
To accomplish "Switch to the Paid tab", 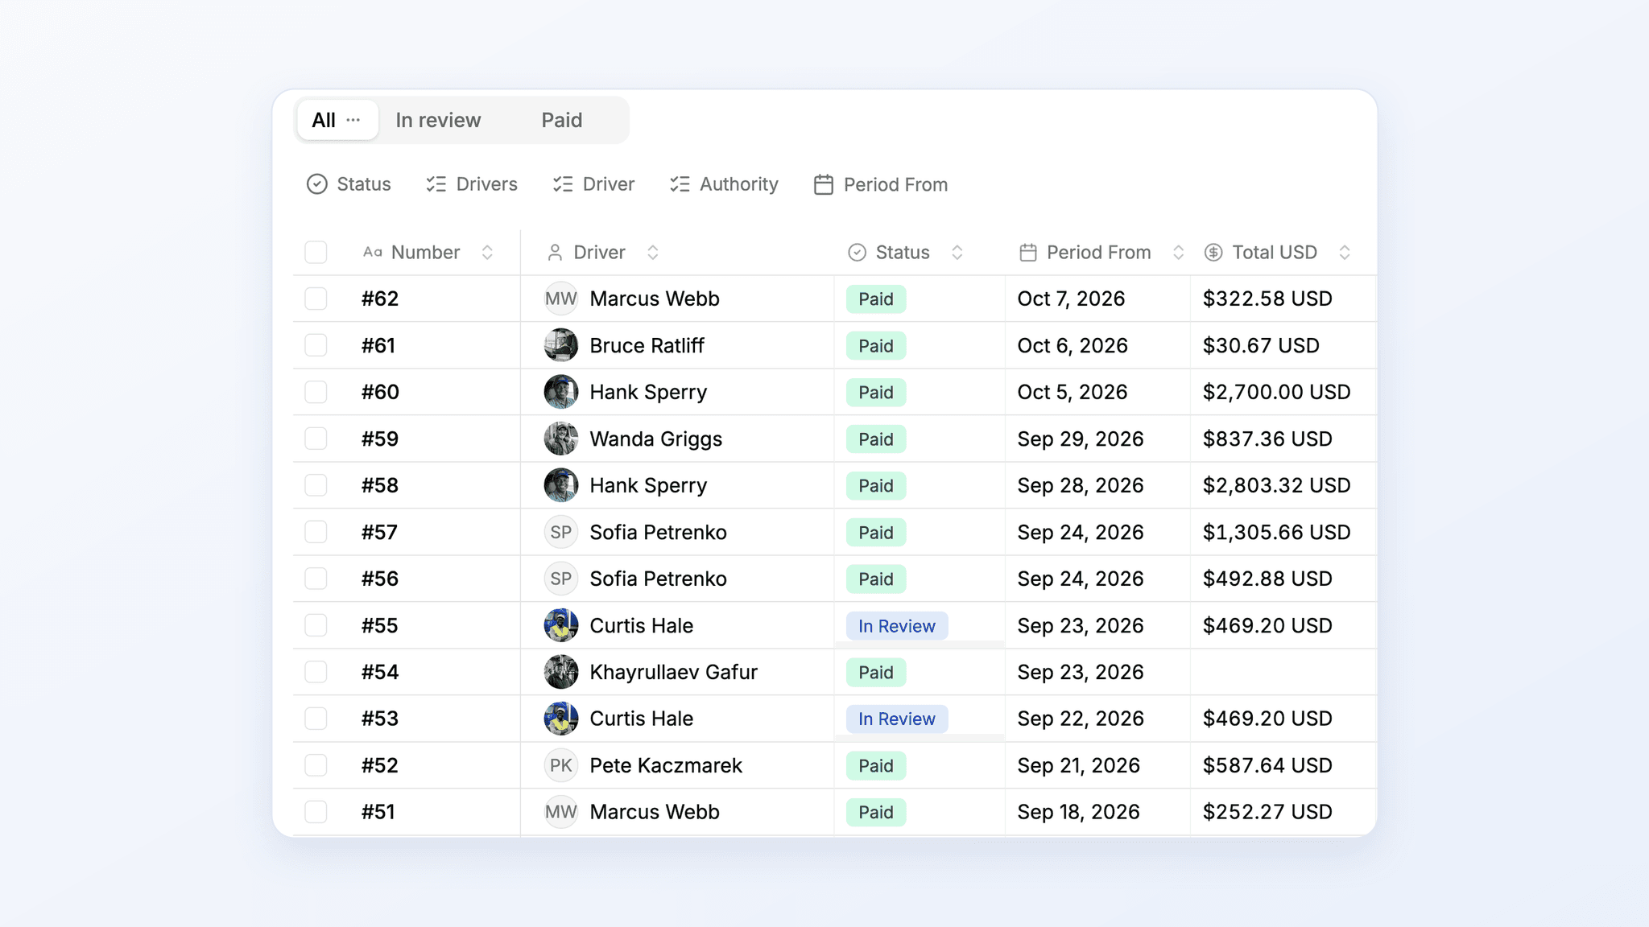I will pos(561,120).
